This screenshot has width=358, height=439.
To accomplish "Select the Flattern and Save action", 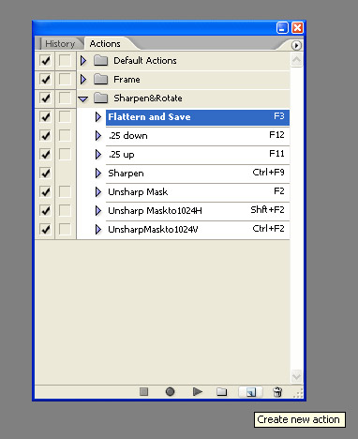I will coord(198,117).
